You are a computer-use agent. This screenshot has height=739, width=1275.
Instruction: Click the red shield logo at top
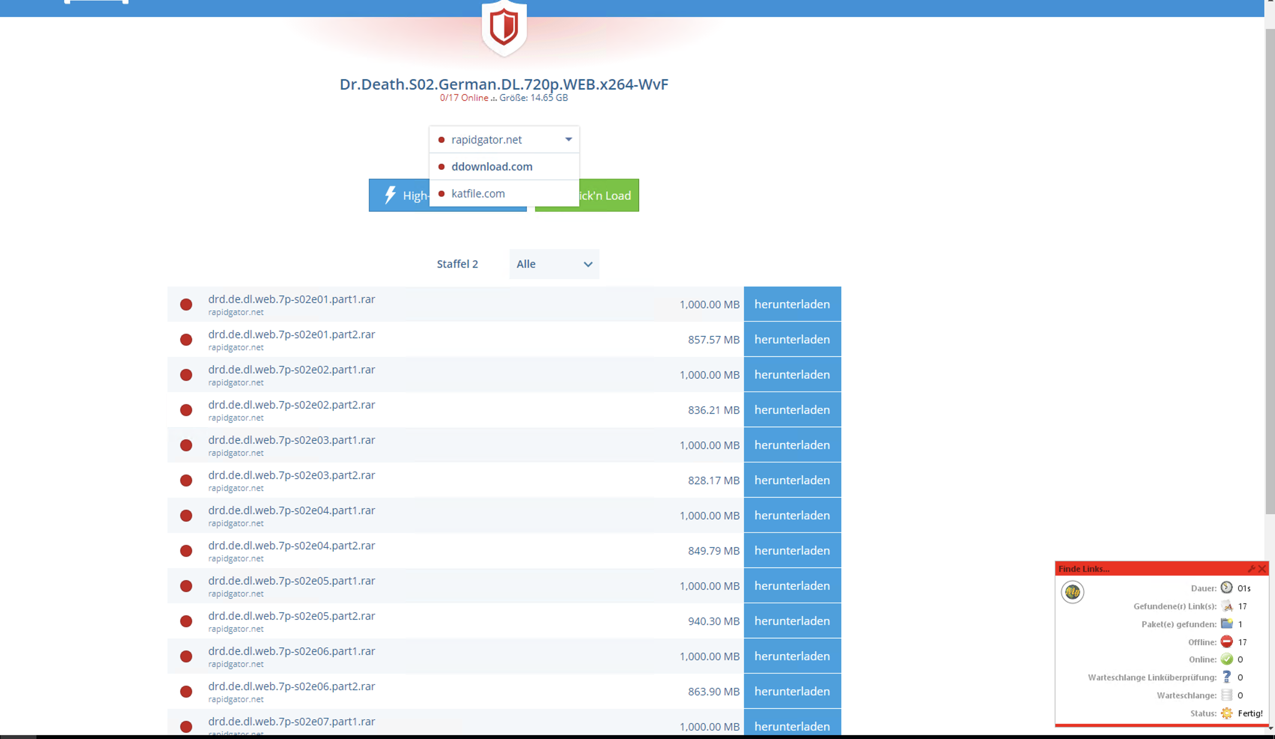pos(504,28)
